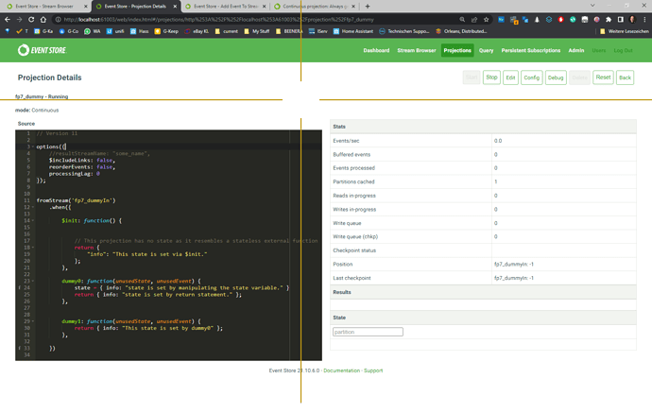This screenshot has height=413, width=652.
Task: Open Query in navigation
Action: pos(486,50)
